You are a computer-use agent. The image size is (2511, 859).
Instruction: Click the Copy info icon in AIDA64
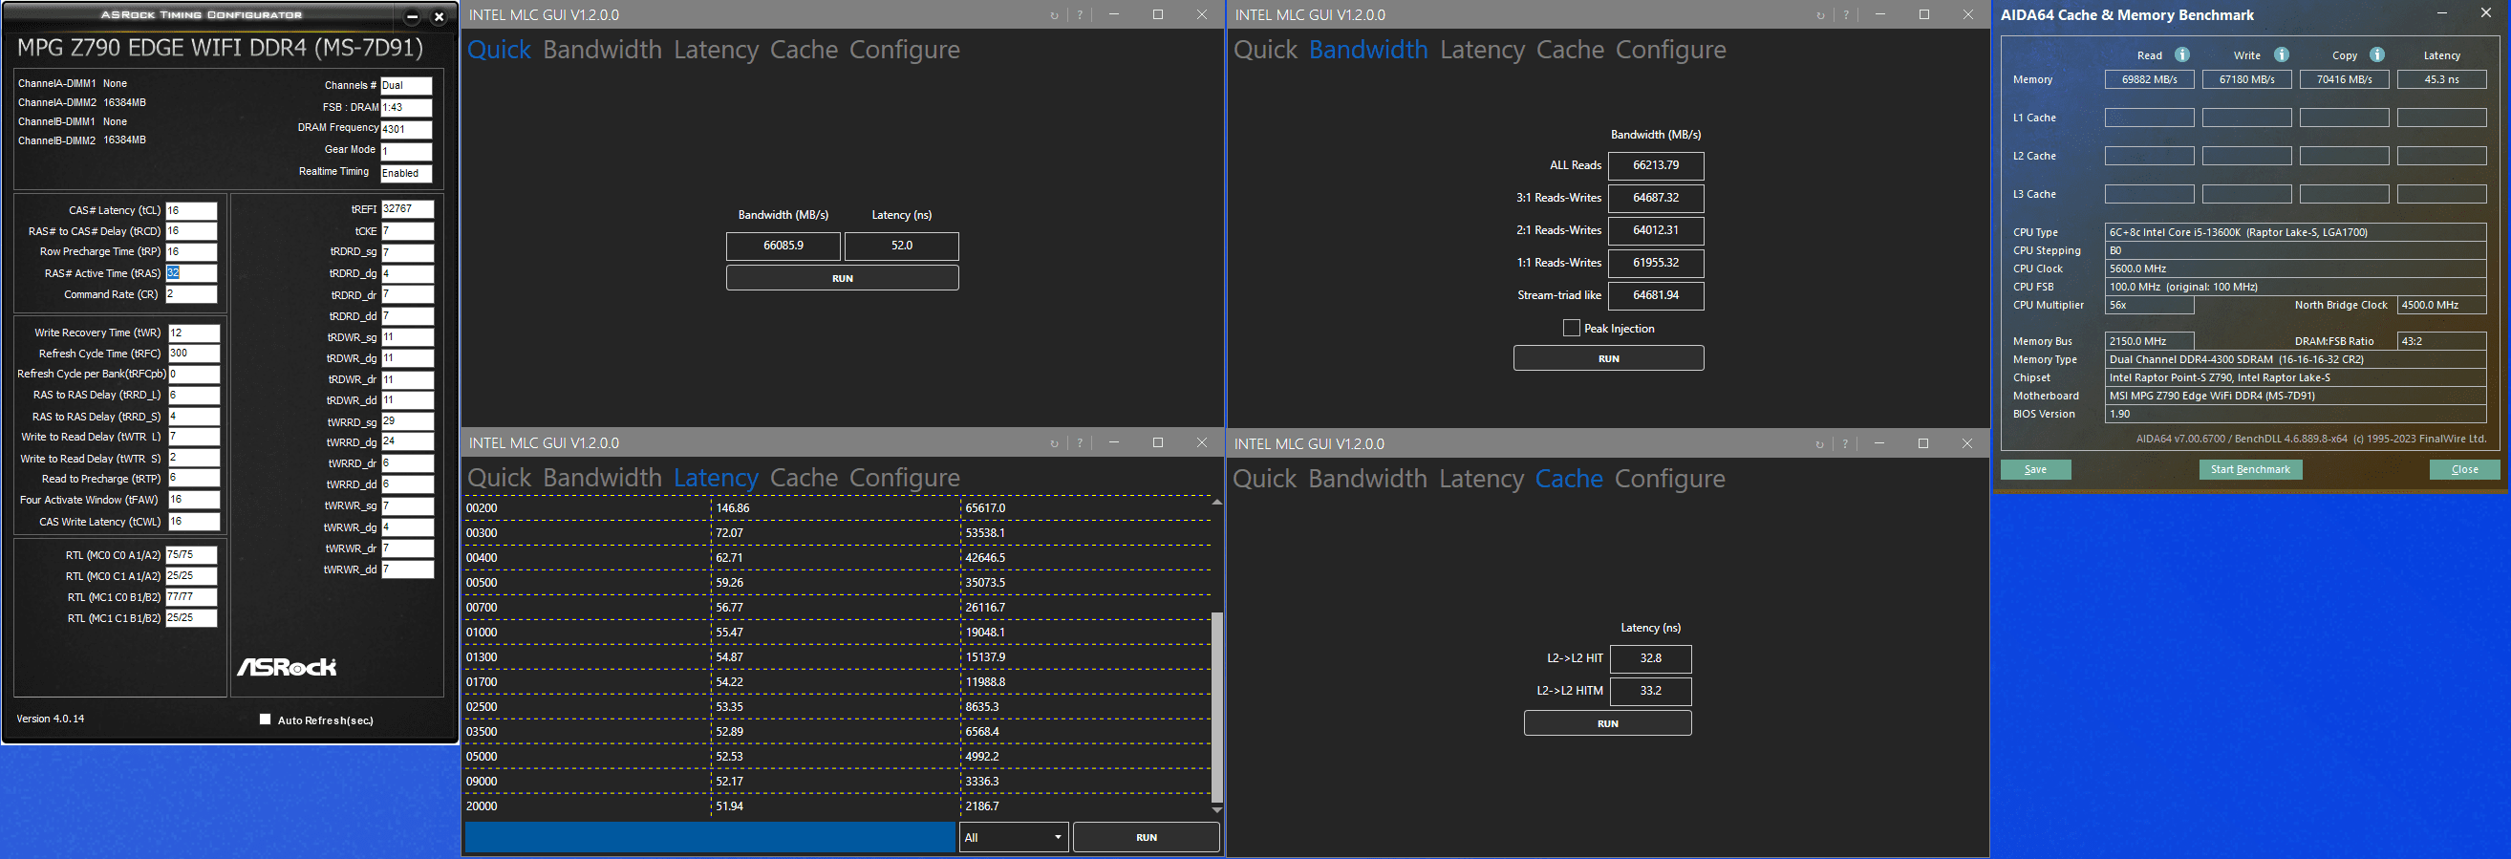pos(2376,54)
